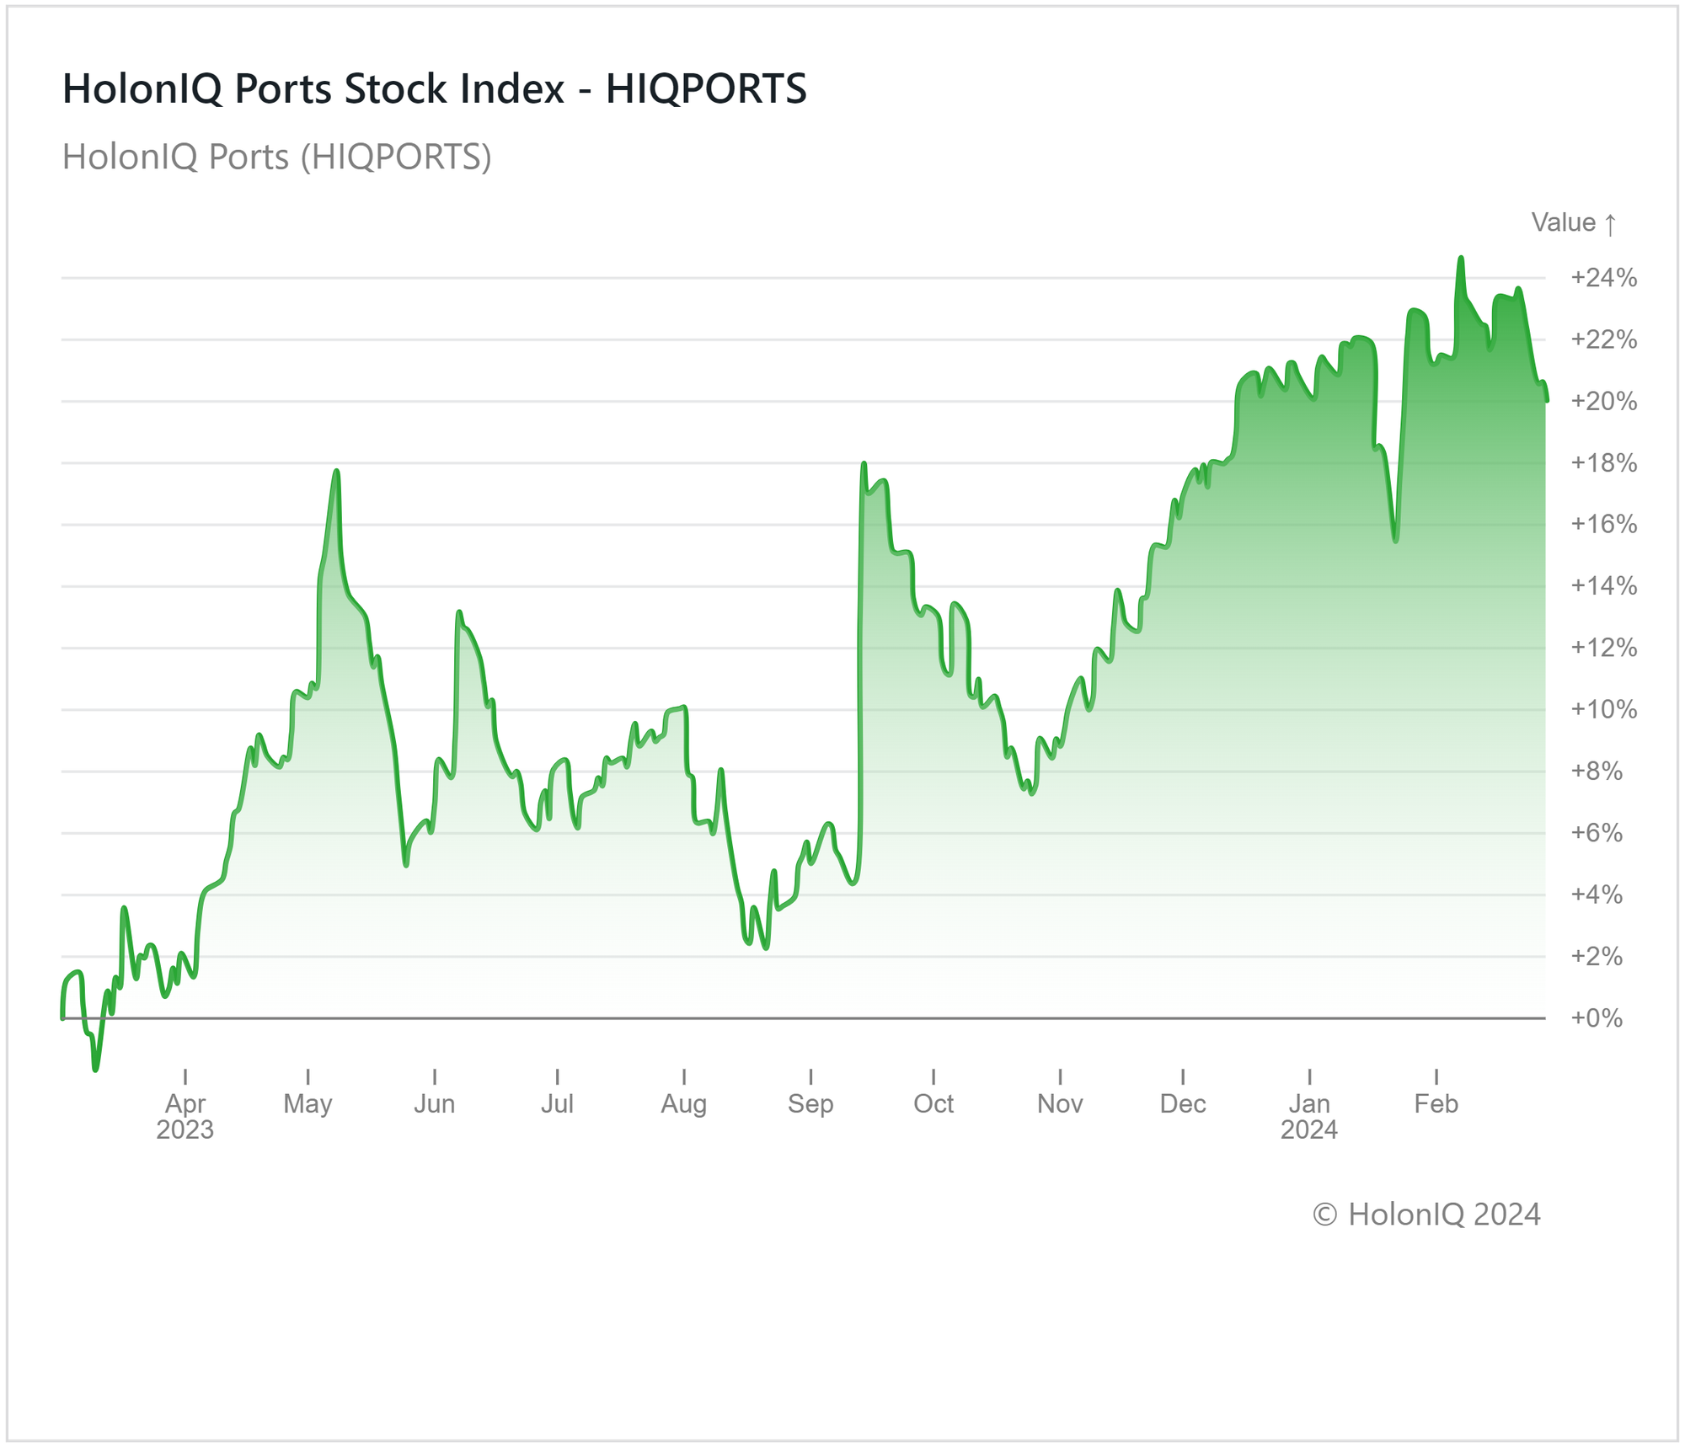This screenshot has height=1447, width=1685.
Task: Click the Sep x-axis tick label
Action: (x=810, y=1103)
